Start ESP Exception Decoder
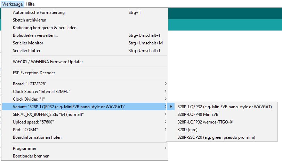Screen dimensions: 282x162 [85, 73]
